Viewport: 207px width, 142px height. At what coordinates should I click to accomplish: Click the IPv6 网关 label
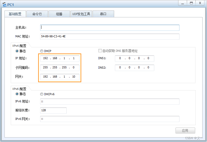click(23, 119)
